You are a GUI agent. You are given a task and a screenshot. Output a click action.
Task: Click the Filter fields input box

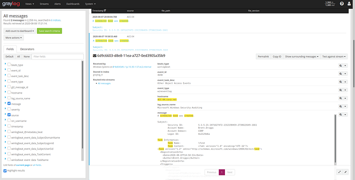pos(58,57)
